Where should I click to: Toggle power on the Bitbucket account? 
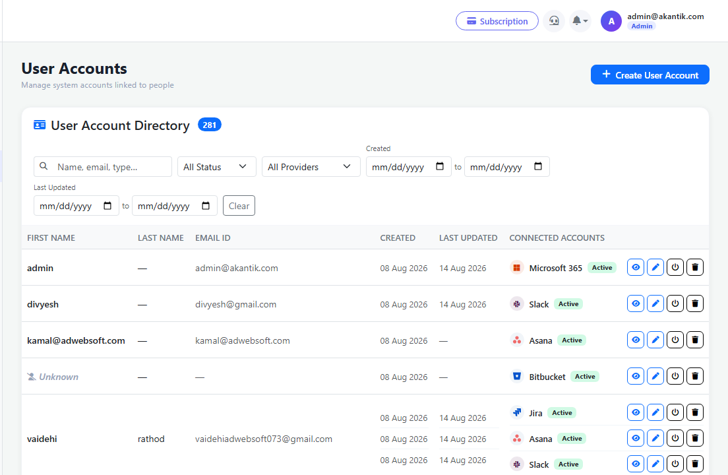pyautogui.click(x=675, y=376)
